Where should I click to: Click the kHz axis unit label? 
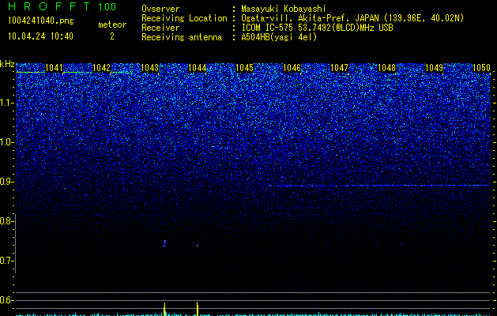[7, 64]
